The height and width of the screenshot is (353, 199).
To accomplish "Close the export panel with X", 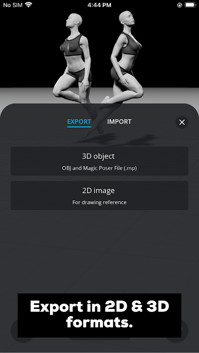I will pyautogui.click(x=182, y=122).
